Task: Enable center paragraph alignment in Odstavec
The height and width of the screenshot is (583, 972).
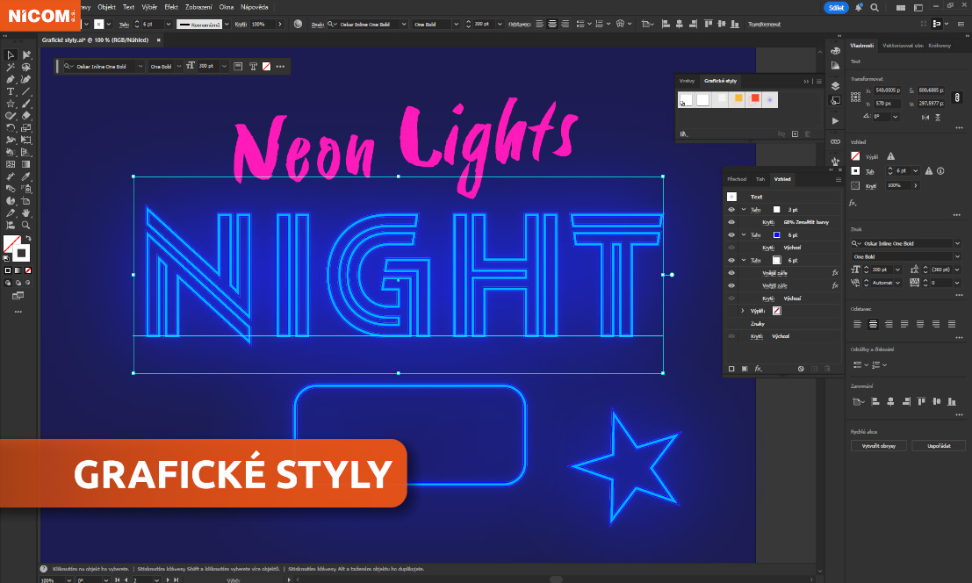Action: pos(873,324)
